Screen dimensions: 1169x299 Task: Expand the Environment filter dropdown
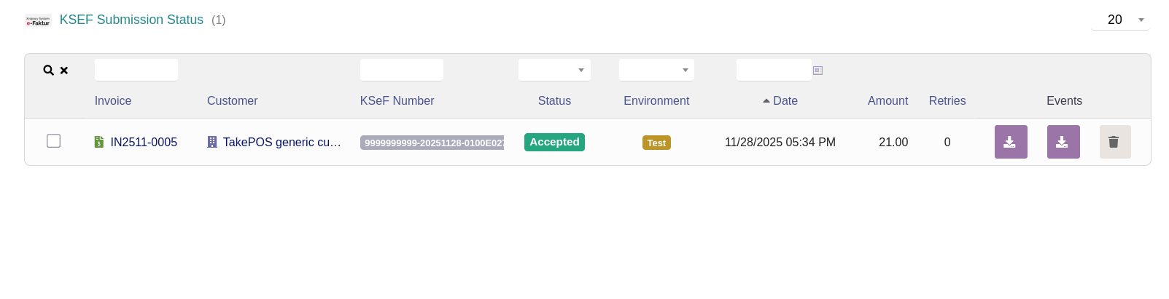coord(656,70)
